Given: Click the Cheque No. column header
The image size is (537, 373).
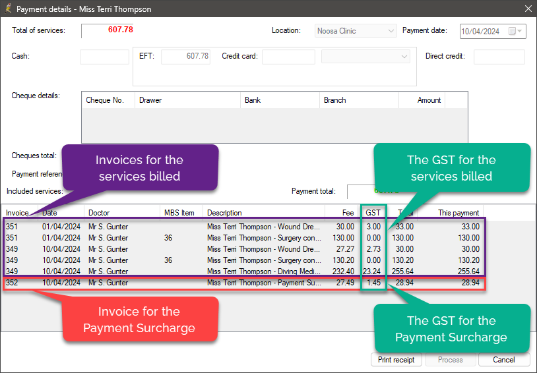Looking at the screenshot, I should tap(108, 100).
